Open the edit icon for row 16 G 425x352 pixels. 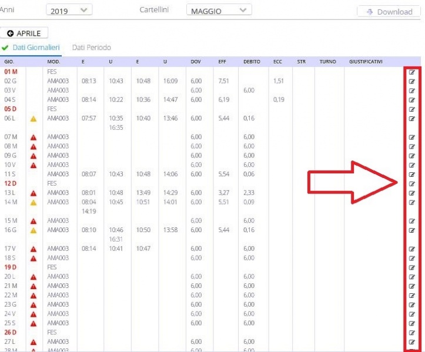[x=411, y=230]
